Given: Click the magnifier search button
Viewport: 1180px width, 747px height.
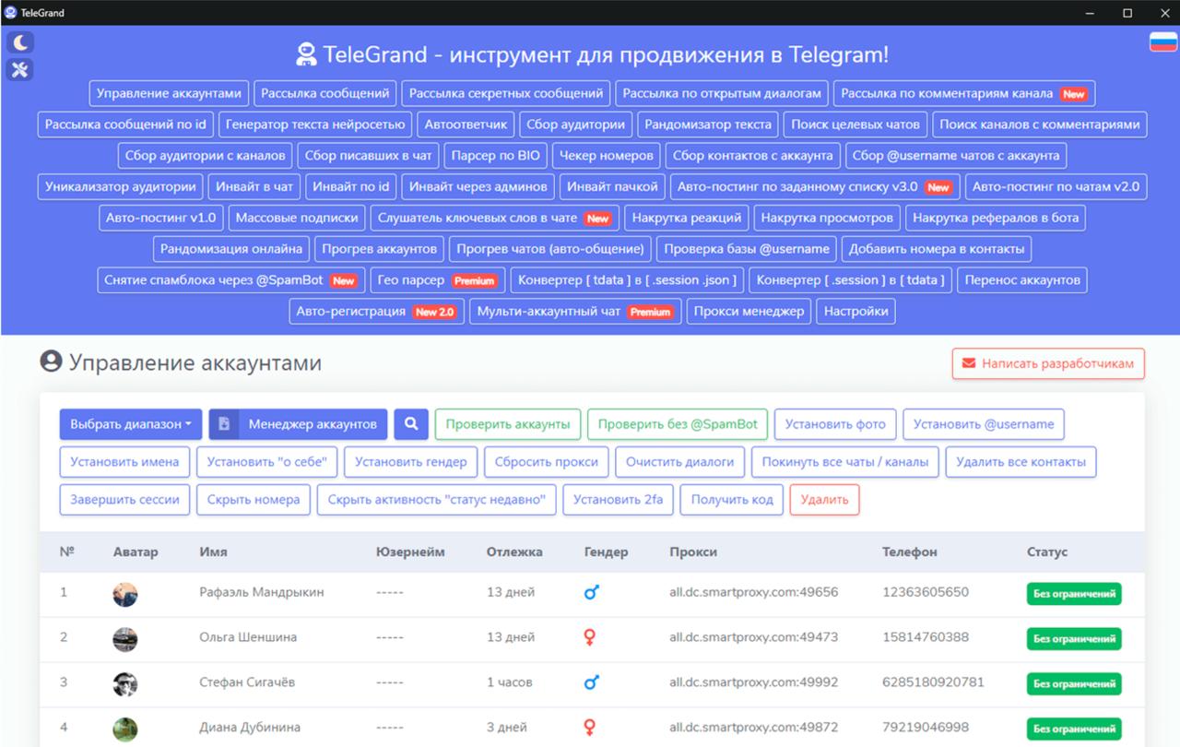Looking at the screenshot, I should (411, 424).
